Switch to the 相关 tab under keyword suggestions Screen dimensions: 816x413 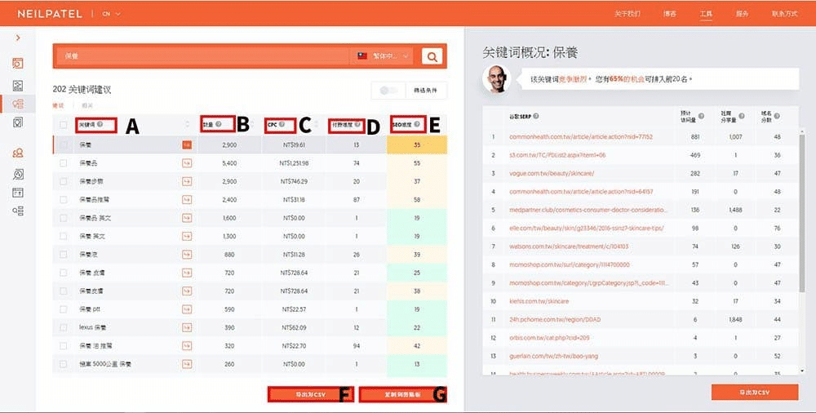pos(87,106)
